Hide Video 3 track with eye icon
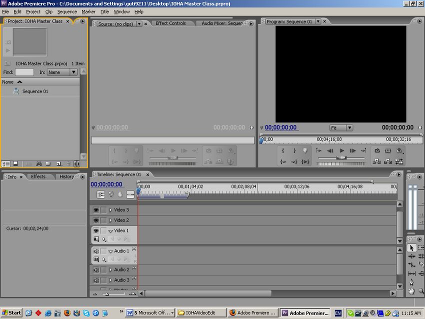This screenshot has height=319, width=425. [96, 210]
